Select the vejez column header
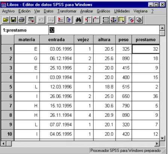This screenshot has width=168, height=154. tap(83, 40)
